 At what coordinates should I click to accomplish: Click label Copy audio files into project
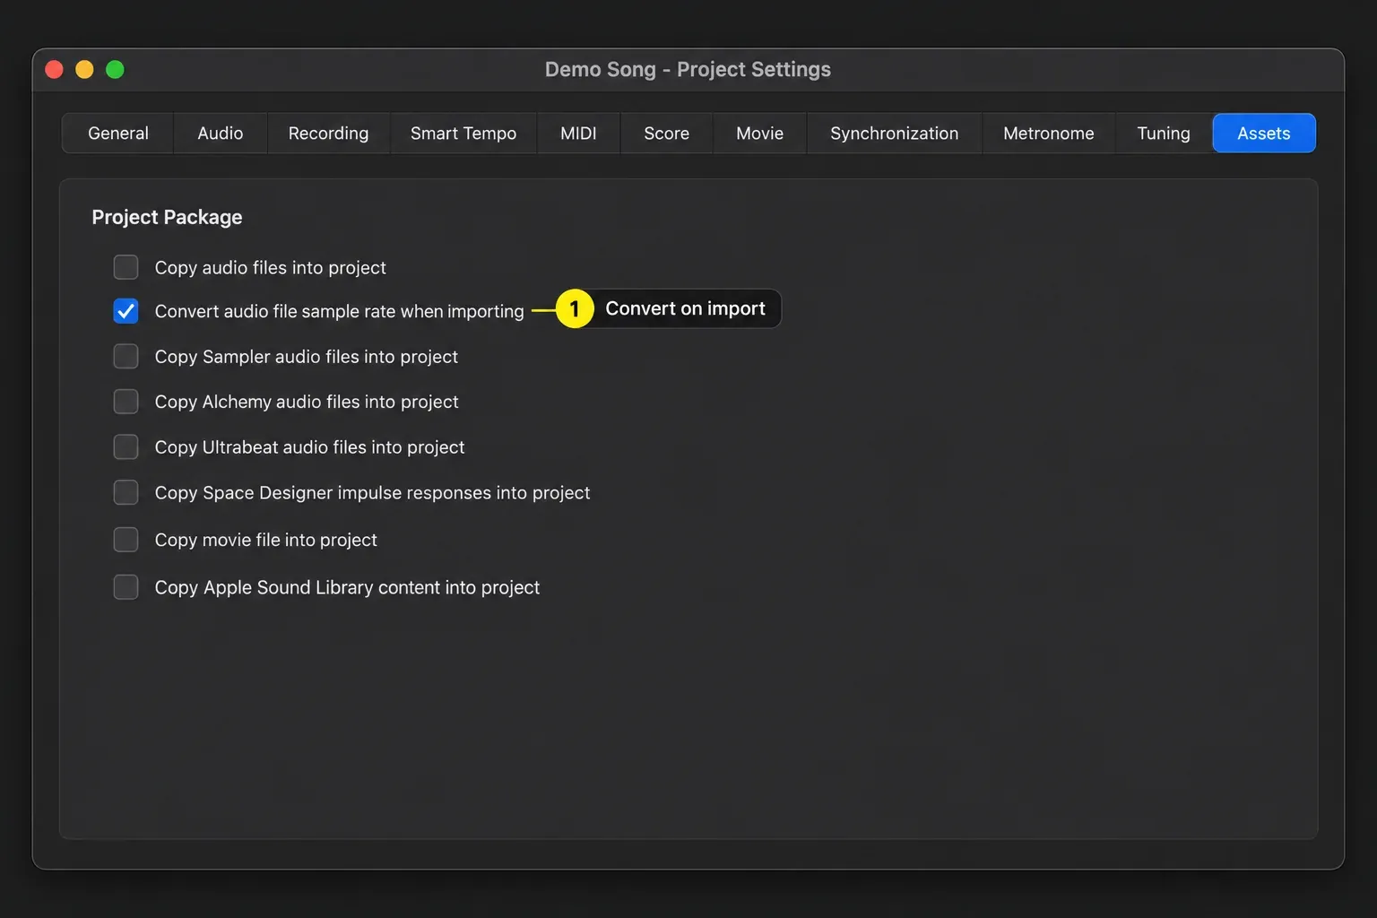click(270, 267)
